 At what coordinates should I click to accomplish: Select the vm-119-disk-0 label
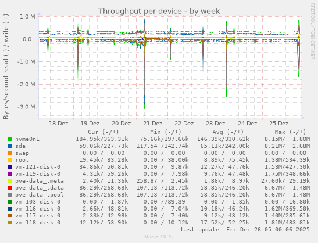click(x=38, y=174)
